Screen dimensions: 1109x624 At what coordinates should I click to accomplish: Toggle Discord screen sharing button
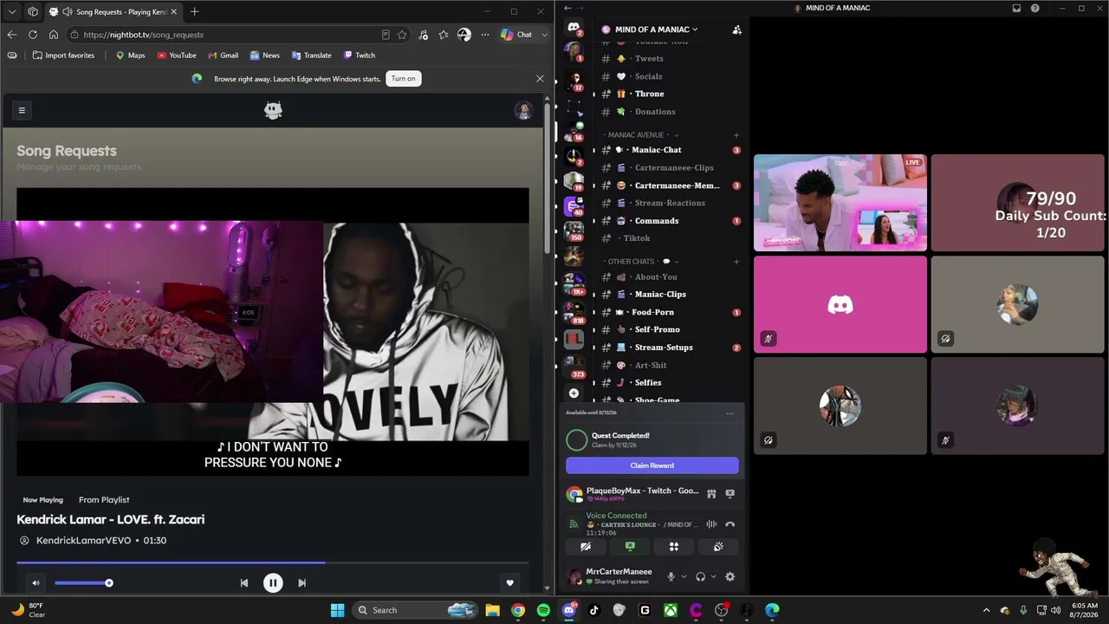pos(630,547)
